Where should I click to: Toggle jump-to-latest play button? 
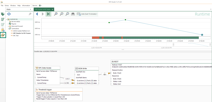coord(48,14)
